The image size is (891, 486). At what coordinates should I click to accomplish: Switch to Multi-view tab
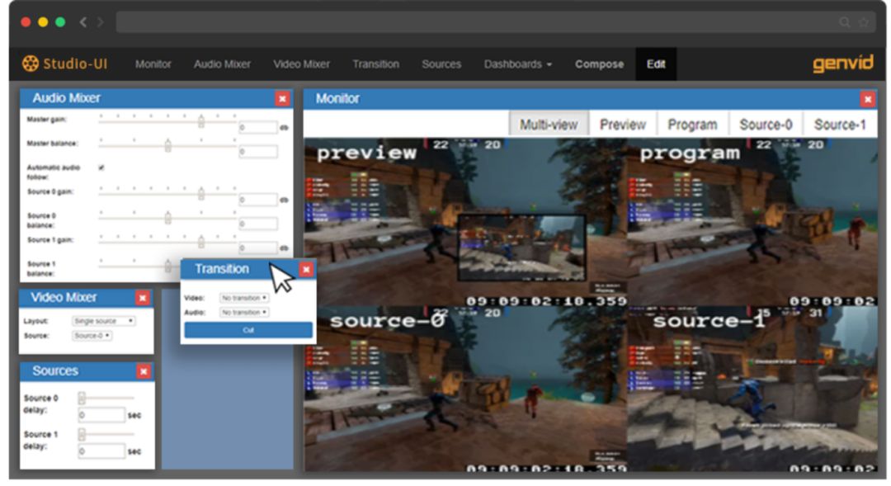coord(549,125)
